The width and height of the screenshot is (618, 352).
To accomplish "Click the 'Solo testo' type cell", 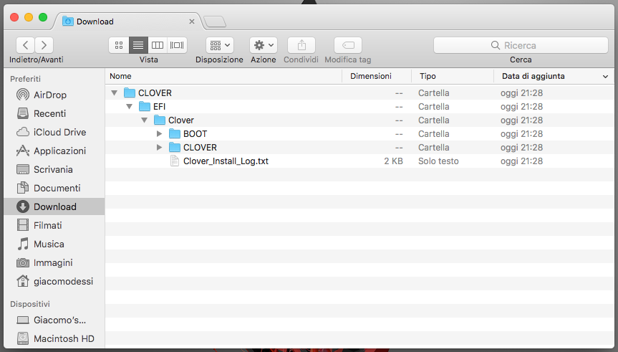I will pyautogui.click(x=438, y=161).
